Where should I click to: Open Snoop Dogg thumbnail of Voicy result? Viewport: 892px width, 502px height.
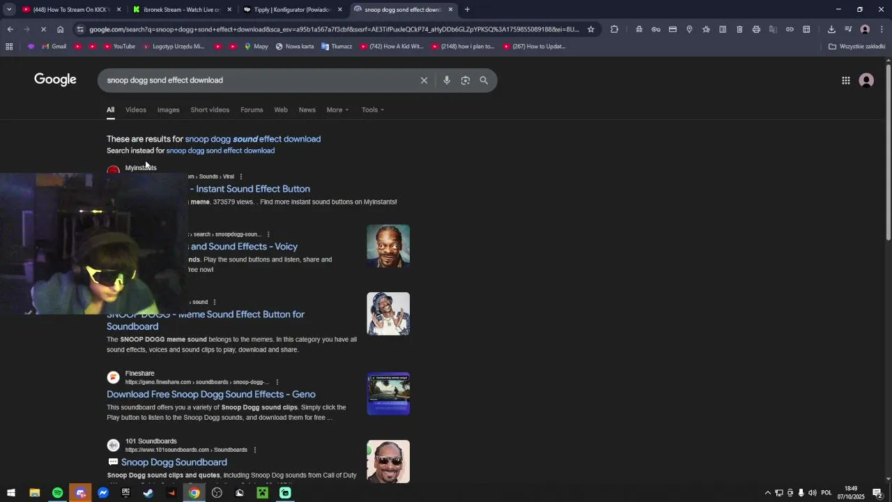click(x=388, y=246)
